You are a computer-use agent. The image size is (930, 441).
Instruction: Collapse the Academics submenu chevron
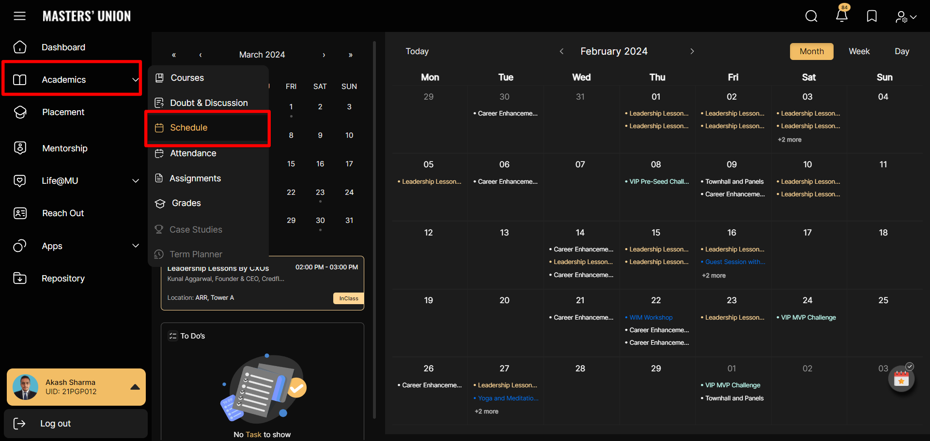[136, 80]
